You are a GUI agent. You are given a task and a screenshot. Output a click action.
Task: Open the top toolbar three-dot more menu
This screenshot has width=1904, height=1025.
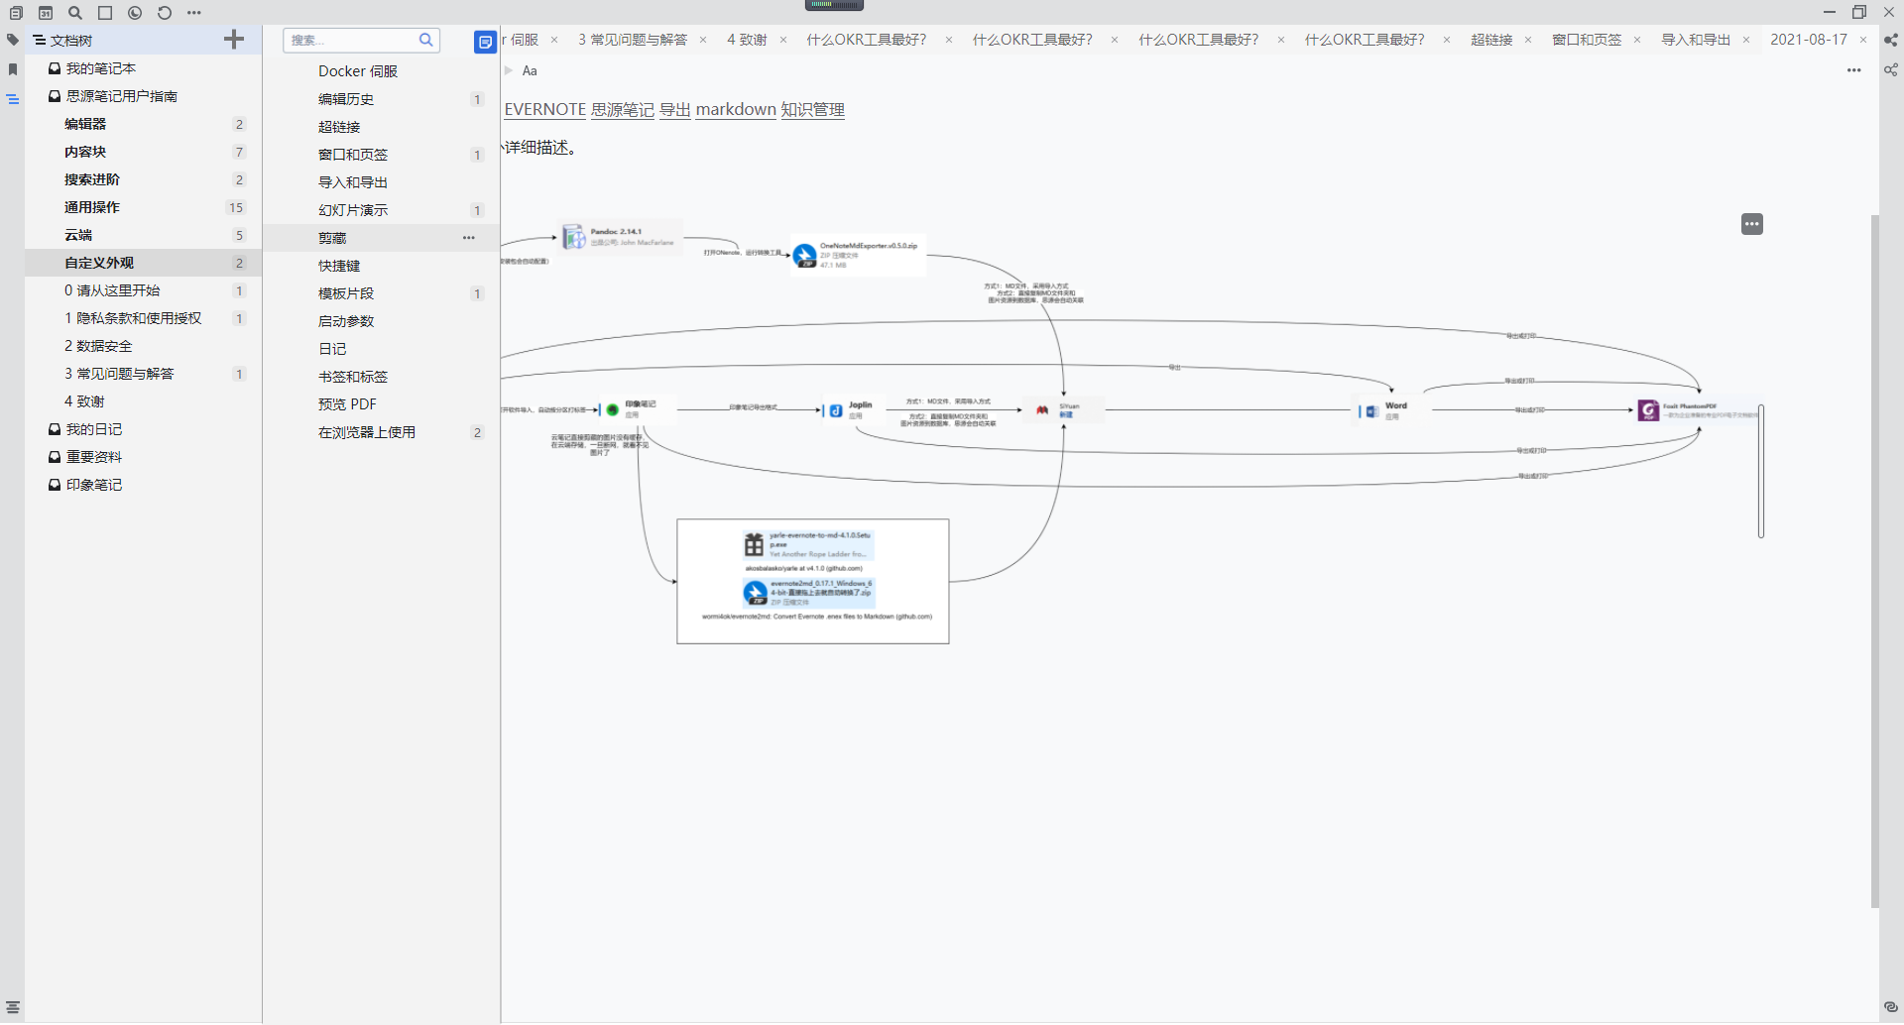point(194,13)
